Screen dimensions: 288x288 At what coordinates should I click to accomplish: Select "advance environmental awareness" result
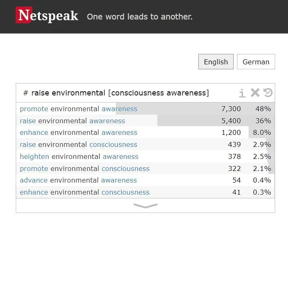pos(78,180)
